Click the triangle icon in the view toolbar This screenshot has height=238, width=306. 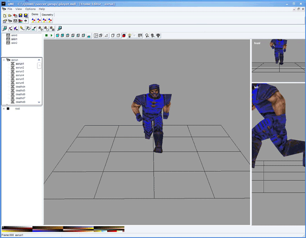pyautogui.click(x=106, y=35)
